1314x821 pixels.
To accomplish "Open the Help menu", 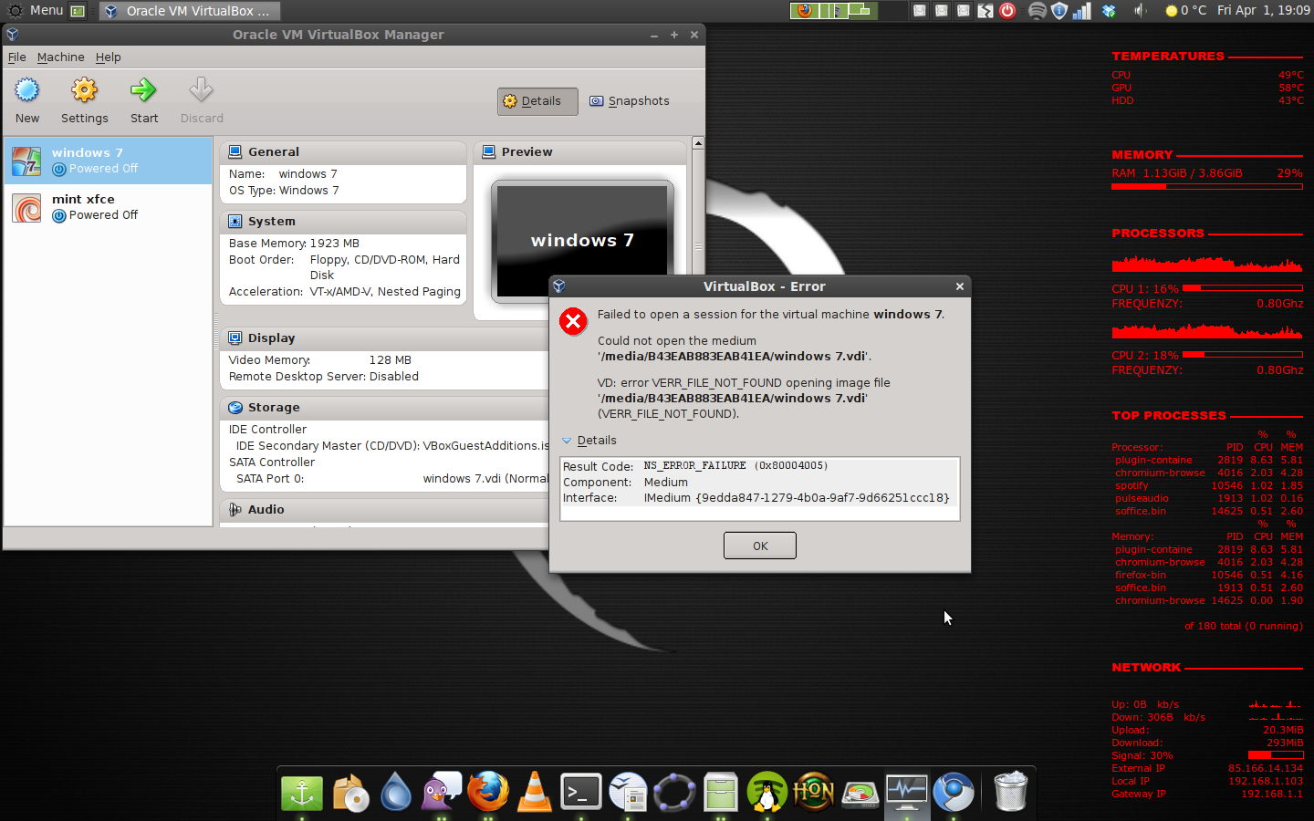I will point(108,57).
